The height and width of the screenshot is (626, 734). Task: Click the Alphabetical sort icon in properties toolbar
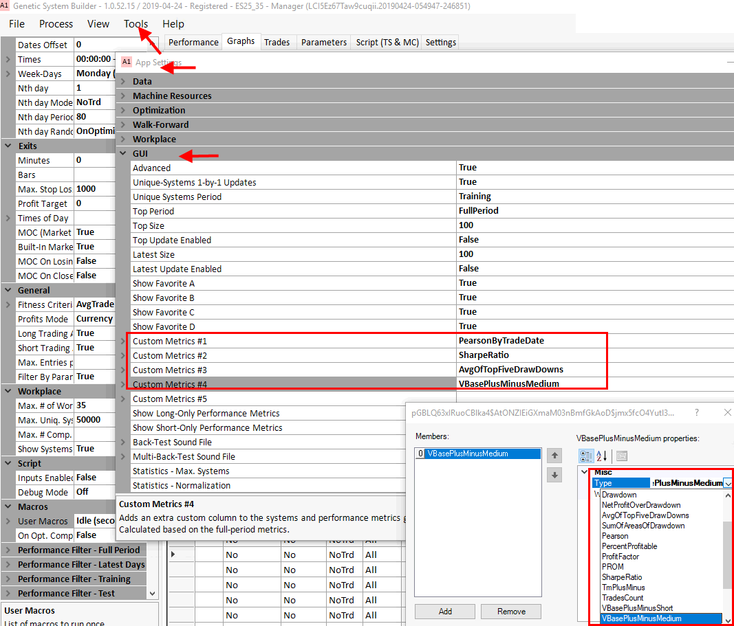[x=601, y=456]
